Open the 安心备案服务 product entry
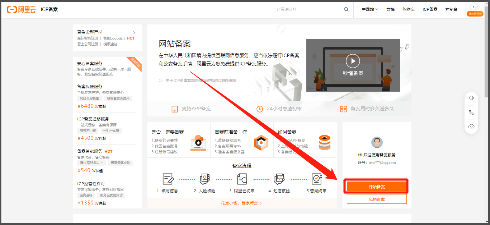 (x=90, y=64)
